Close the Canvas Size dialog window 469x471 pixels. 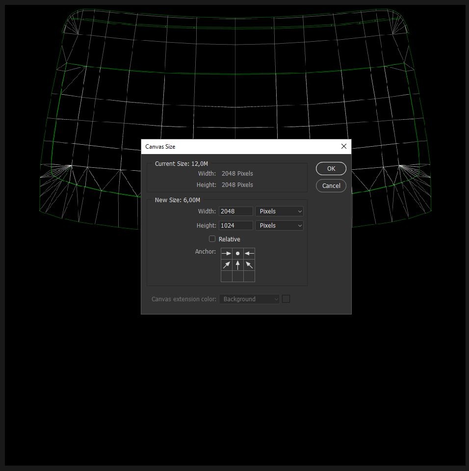point(344,146)
